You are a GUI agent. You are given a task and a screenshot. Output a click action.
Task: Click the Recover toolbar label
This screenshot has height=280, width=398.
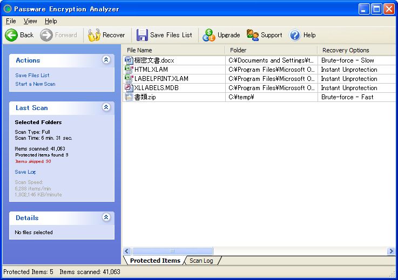114,35
